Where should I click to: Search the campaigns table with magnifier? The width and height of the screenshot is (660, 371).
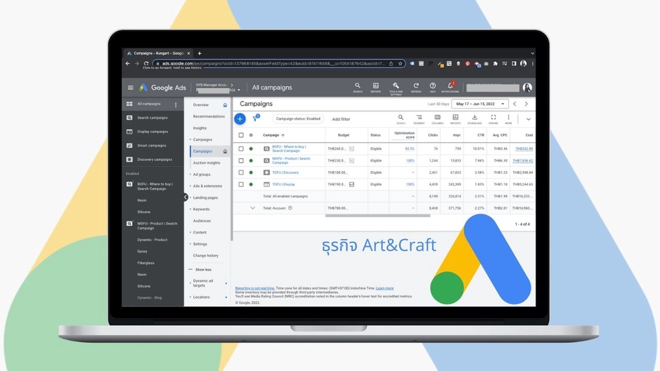pos(401,119)
